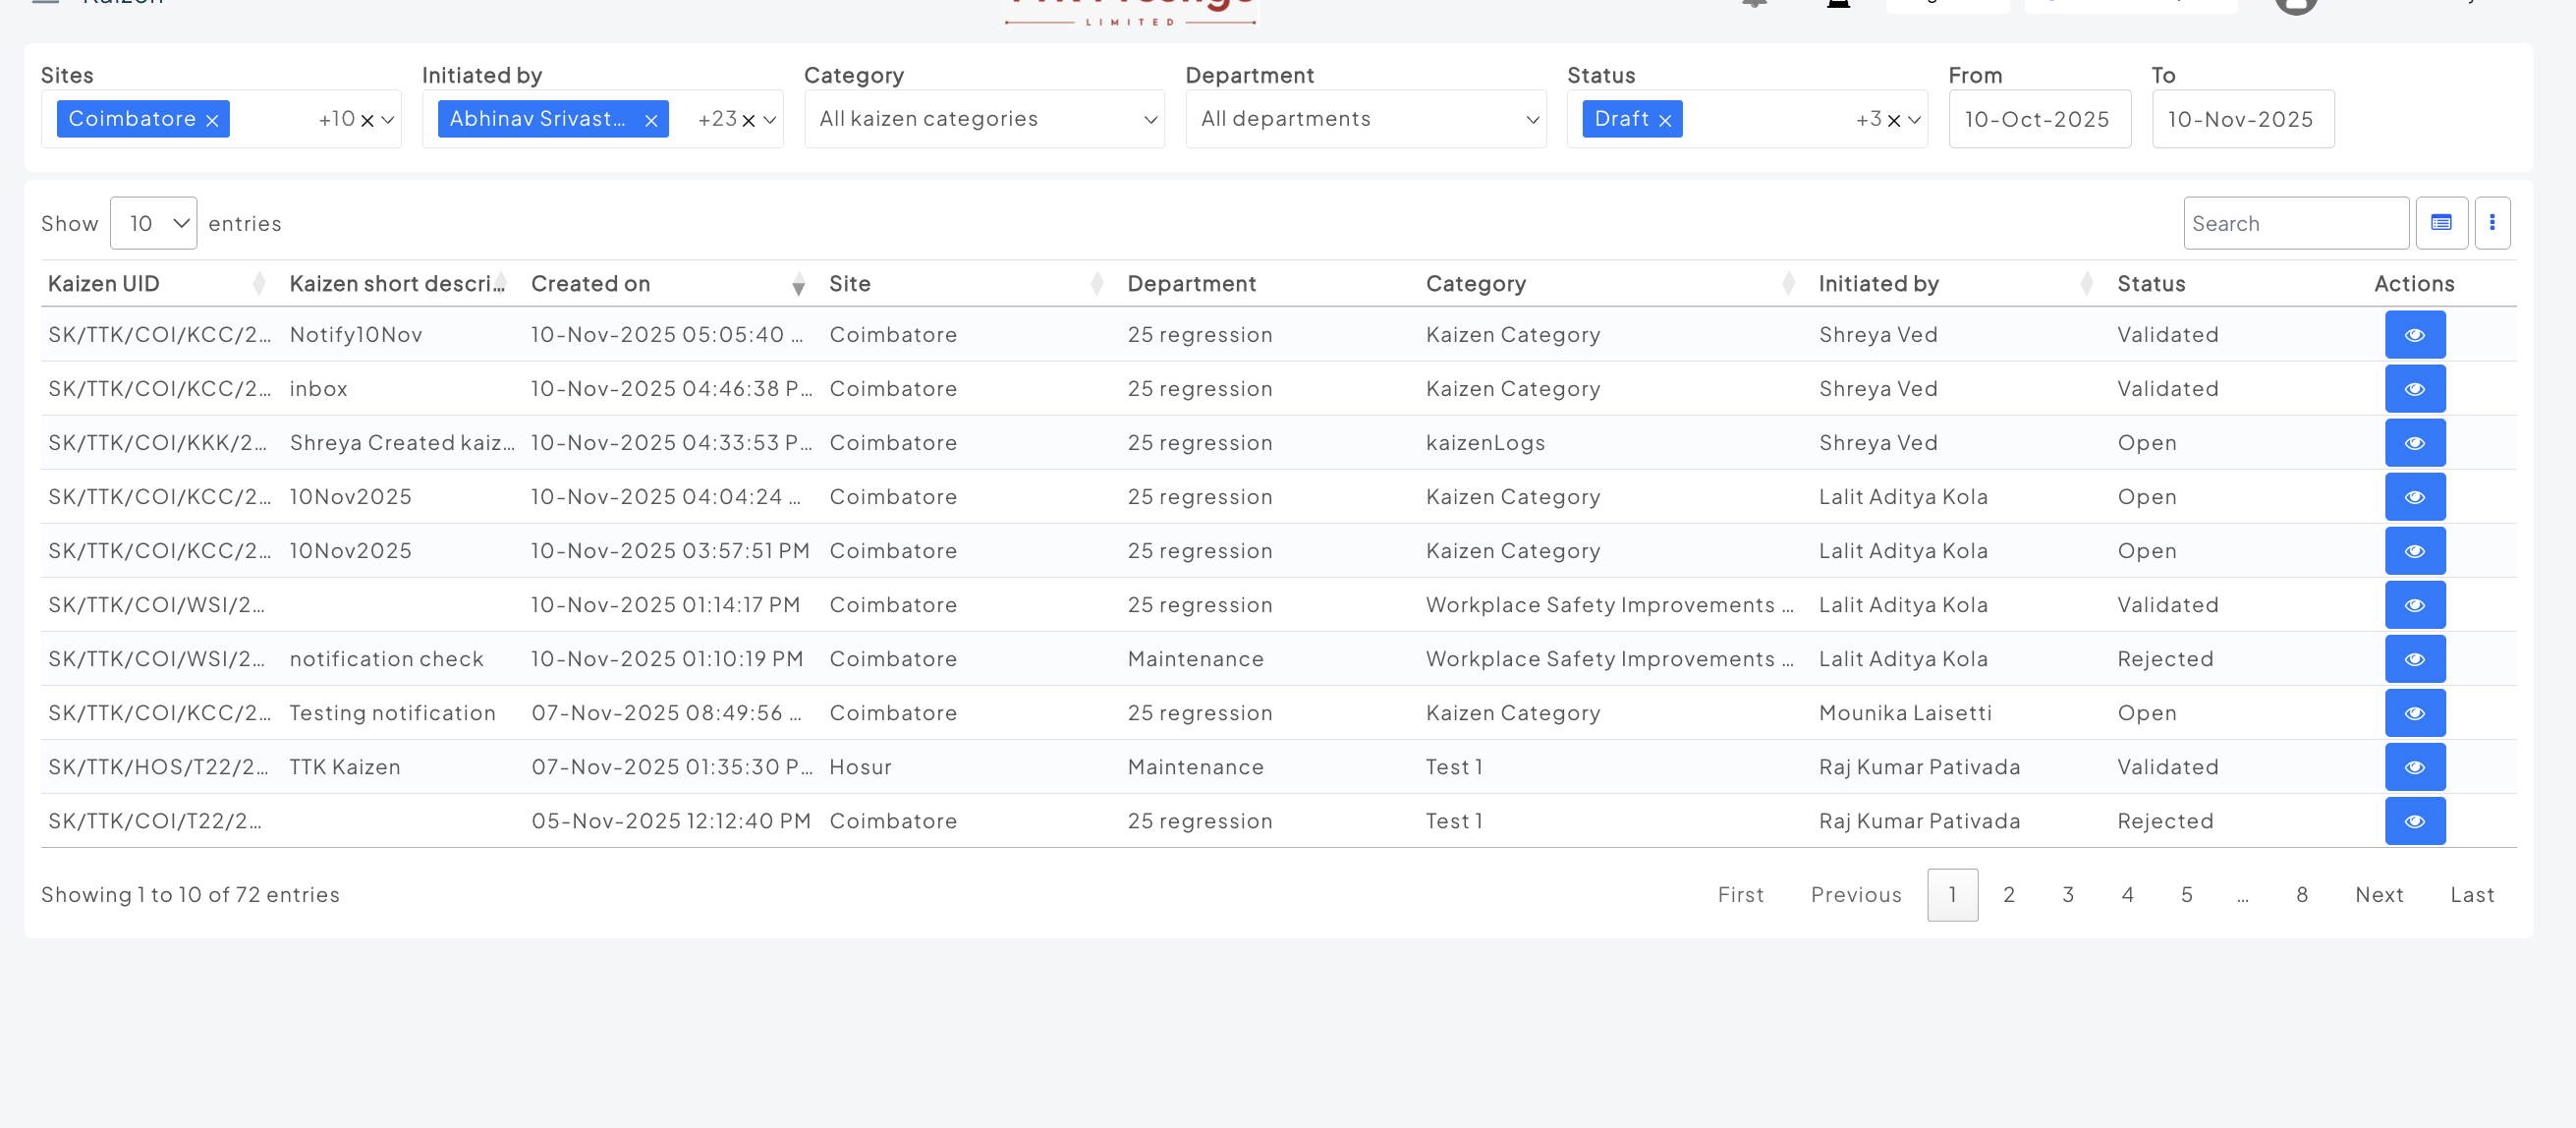The height and width of the screenshot is (1128, 2576).
Task: Open view icon for inbox kaizen row
Action: tap(2414, 389)
